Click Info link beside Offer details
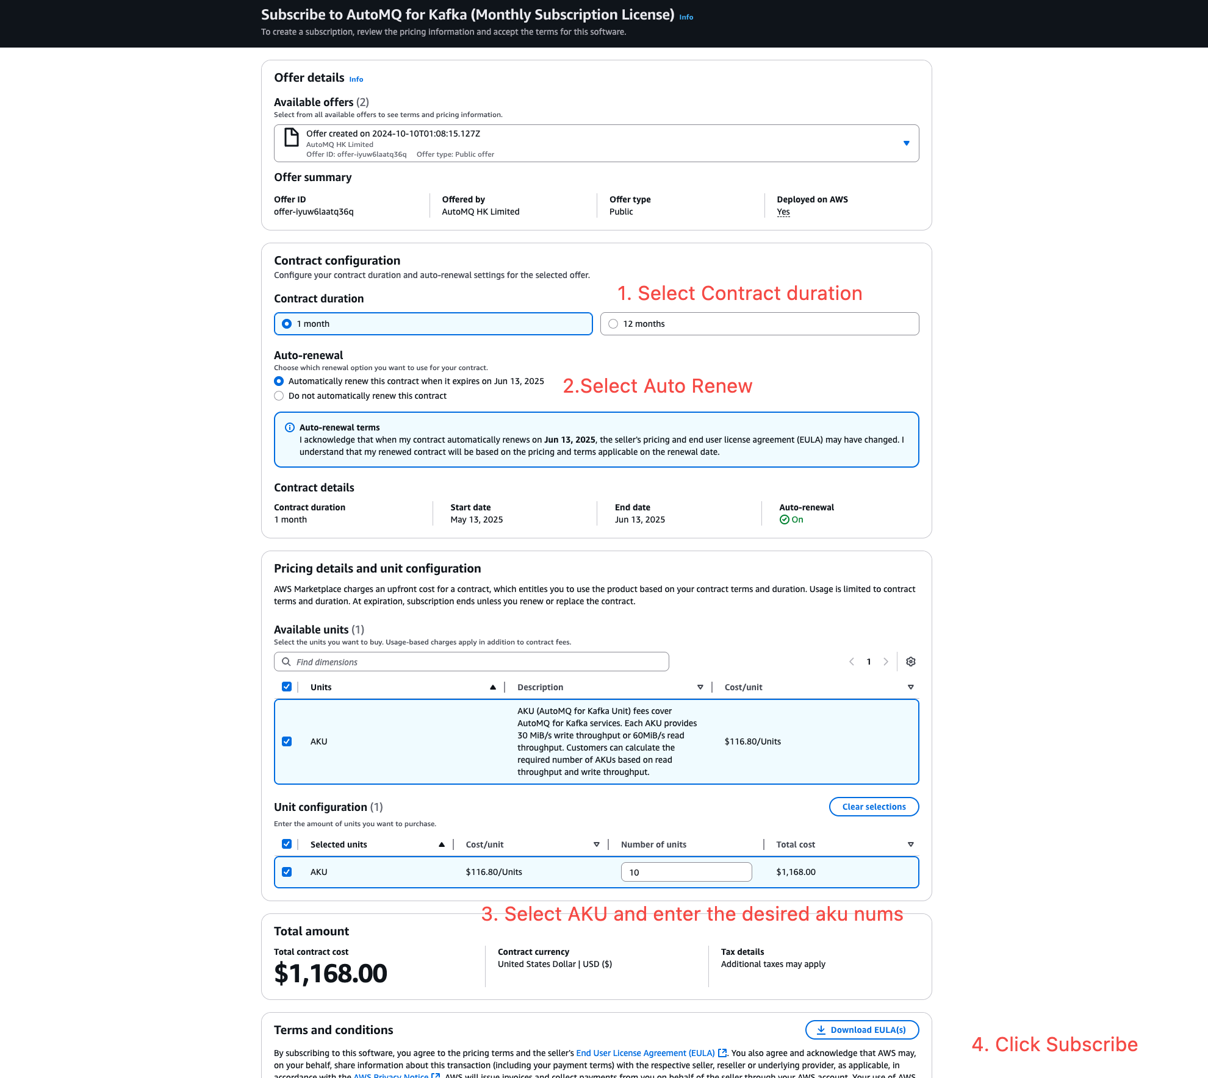The width and height of the screenshot is (1208, 1078). coord(356,79)
